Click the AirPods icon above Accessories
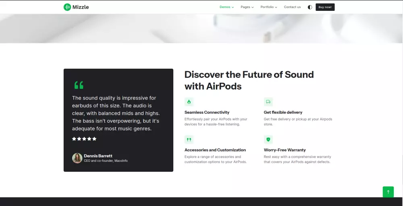 189,140
